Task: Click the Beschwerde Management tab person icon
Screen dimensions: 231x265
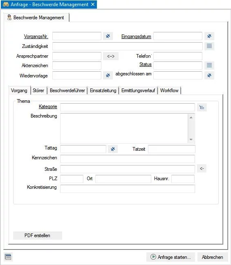Action: click(x=9, y=18)
